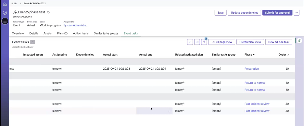304x126 pixels.
Task: Click actual start 2025-09-24 10:11:03 cell
Action: tap(116, 69)
